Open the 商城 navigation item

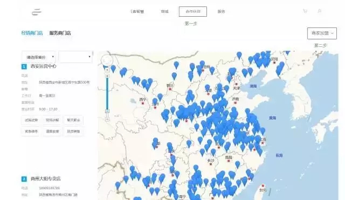tap(164, 11)
